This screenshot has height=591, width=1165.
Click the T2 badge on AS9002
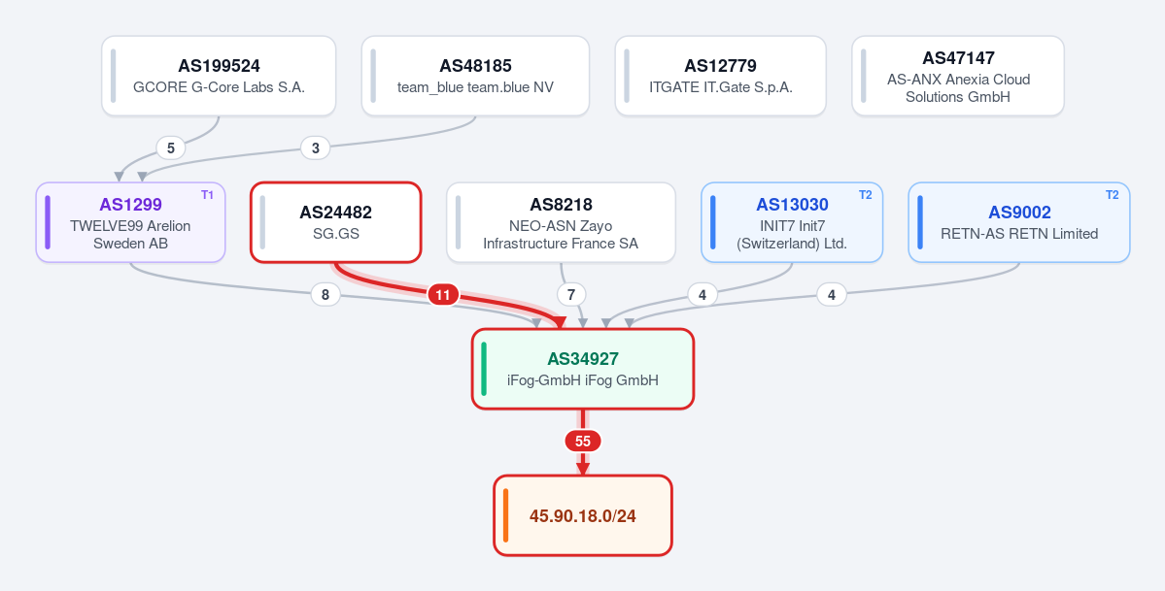[x=1113, y=195]
